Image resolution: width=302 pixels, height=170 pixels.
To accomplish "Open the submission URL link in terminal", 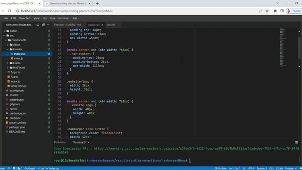I will point(196,149).
